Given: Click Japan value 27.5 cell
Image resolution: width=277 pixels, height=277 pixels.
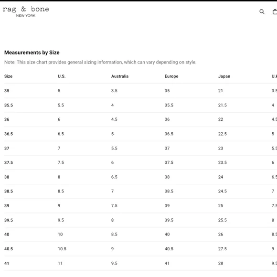Looking at the screenshot, I should pyautogui.click(x=223, y=249).
